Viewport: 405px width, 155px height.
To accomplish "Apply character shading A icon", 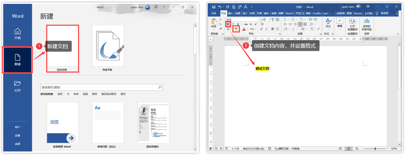I will click(273, 29).
